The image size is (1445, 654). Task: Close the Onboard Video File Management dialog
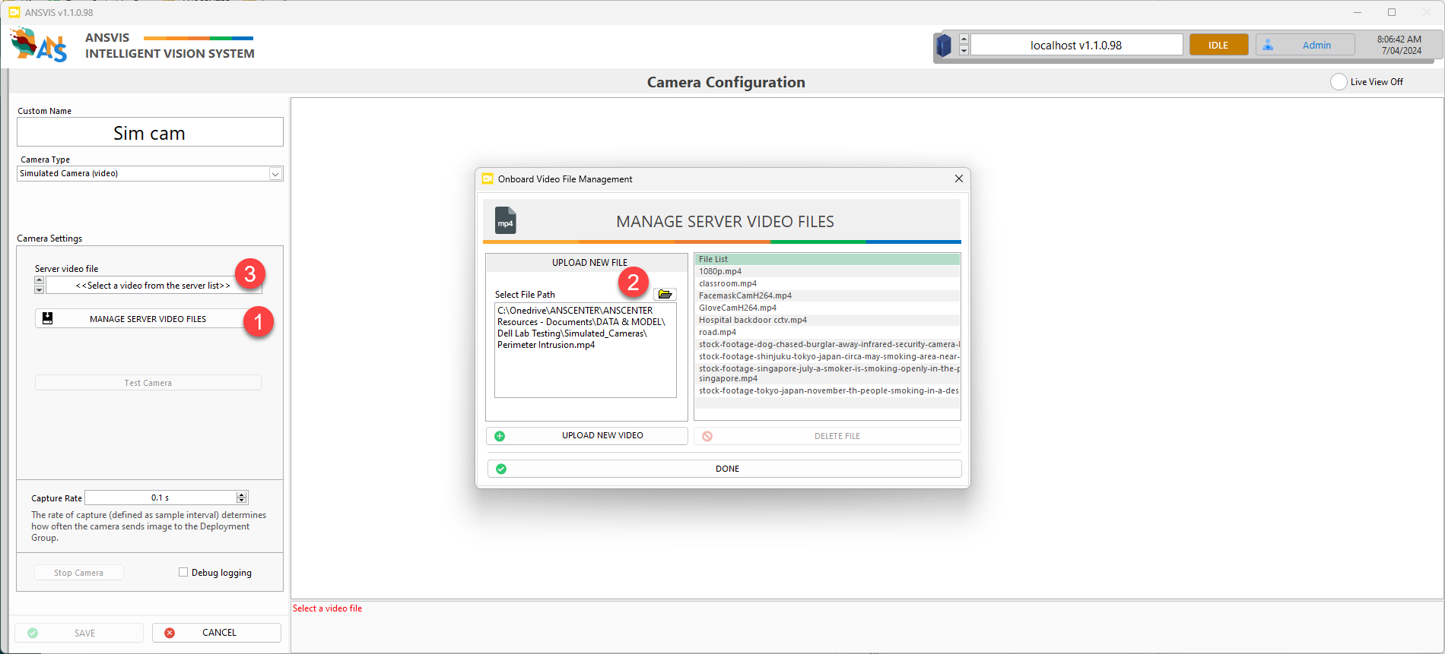[958, 179]
